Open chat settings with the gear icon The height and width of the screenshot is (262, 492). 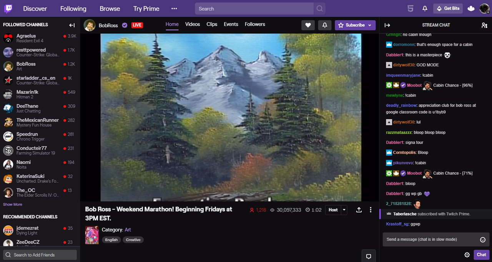(x=467, y=254)
